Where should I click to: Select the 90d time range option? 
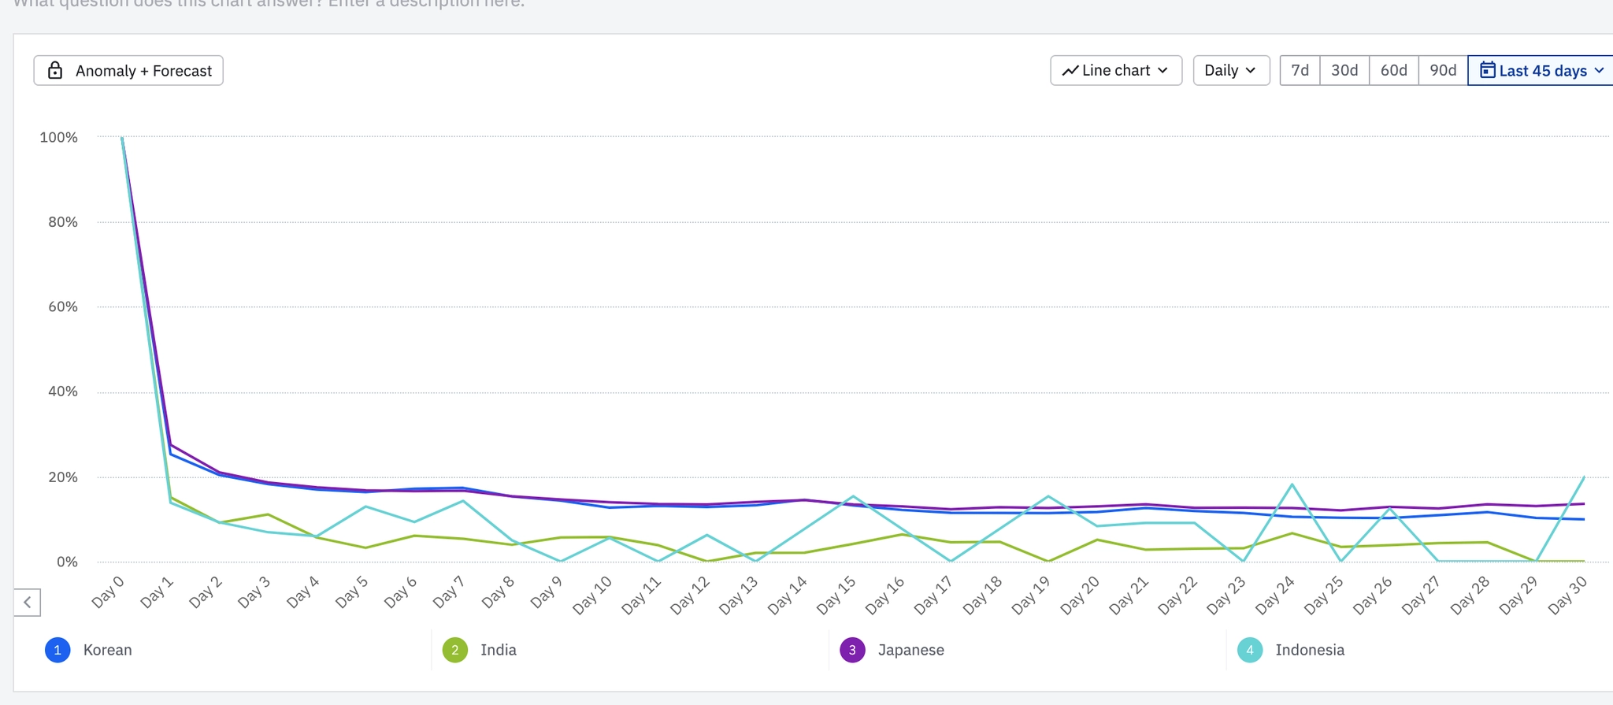(x=1442, y=71)
